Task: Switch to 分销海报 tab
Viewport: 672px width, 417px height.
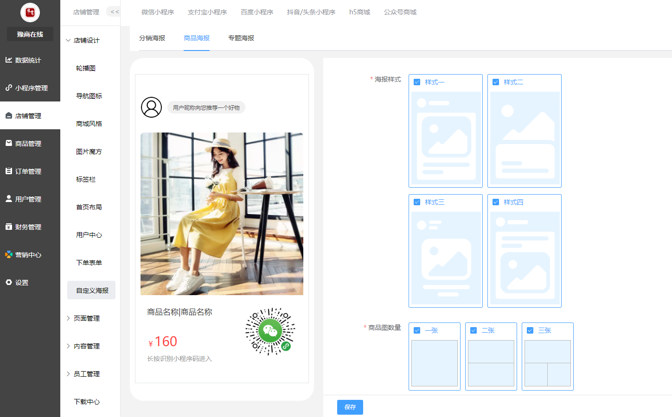Action: click(x=152, y=38)
